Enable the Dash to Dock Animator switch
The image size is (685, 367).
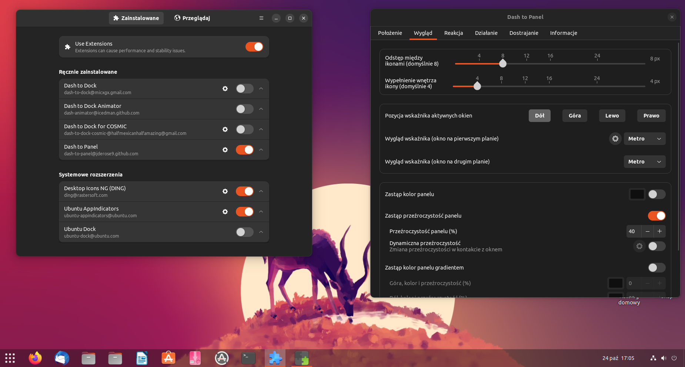(x=245, y=109)
